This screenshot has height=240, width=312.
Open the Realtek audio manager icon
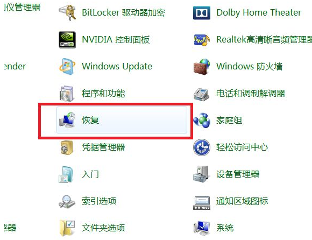coord(202,40)
